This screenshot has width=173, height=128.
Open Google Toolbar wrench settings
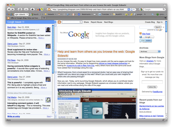tap(153, 14)
